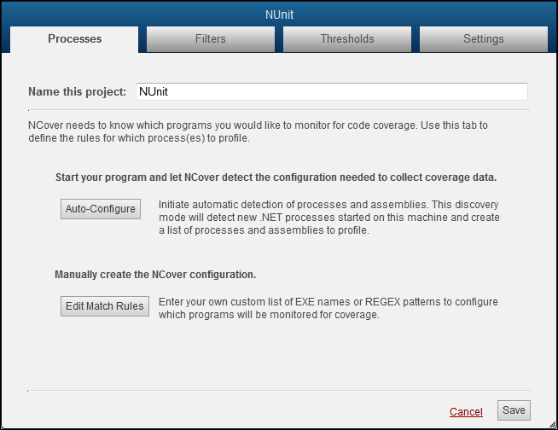Screen dimensions: 558x430
Task: Cancel the project configuration
Action: [x=466, y=411]
